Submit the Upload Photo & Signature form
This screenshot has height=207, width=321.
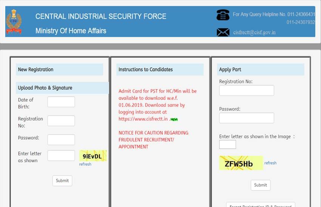click(x=62, y=181)
